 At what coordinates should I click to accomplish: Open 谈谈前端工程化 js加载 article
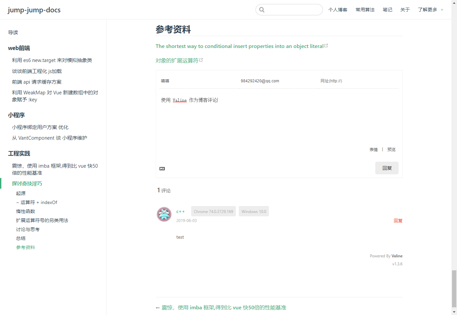[x=37, y=71]
